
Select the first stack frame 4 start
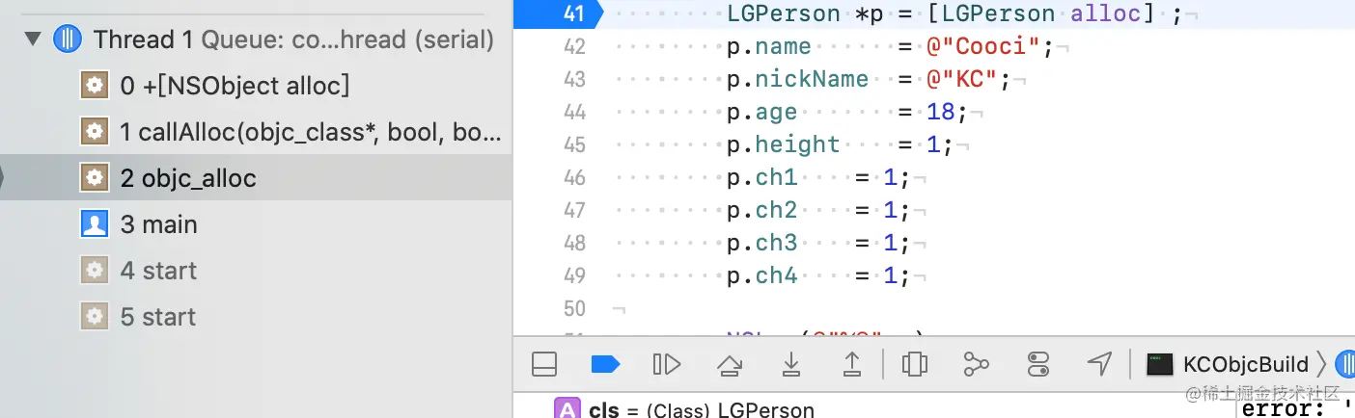point(256,271)
